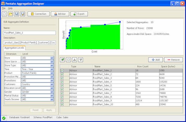Open the Education Level dropdown

point(52,88)
